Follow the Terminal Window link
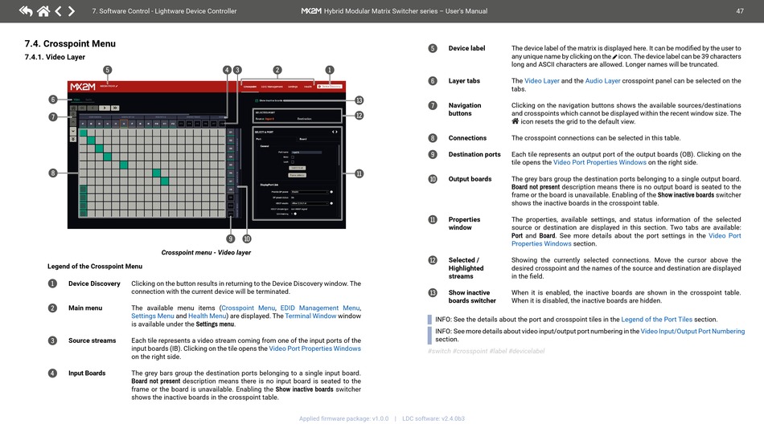764x428 pixels. coord(310,316)
